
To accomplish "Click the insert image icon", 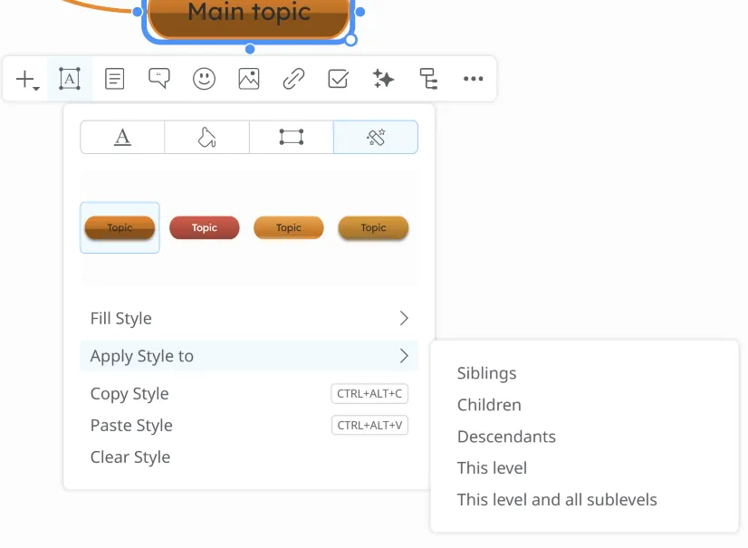I will 249,80.
